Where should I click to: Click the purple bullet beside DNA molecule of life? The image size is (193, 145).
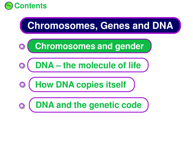(x=22, y=66)
